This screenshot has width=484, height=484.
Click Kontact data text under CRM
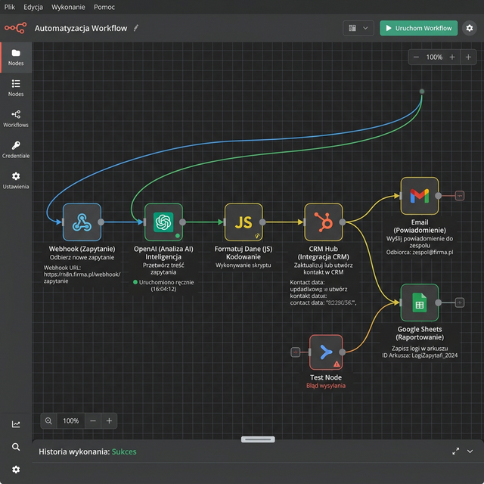[323, 293]
